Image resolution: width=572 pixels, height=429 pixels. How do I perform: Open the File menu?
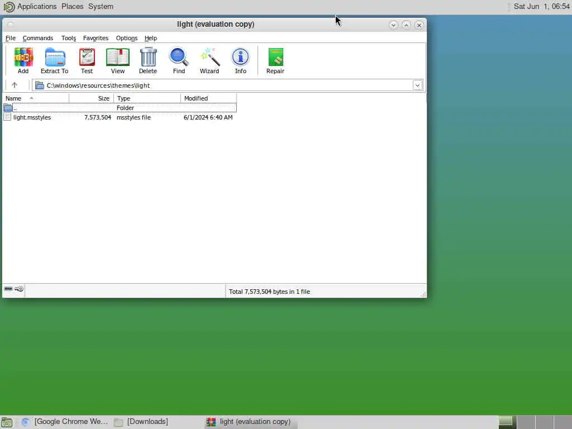click(10, 38)
